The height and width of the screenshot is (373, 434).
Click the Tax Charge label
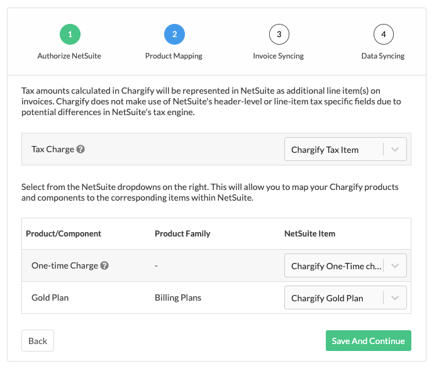[x=53, y=150]
